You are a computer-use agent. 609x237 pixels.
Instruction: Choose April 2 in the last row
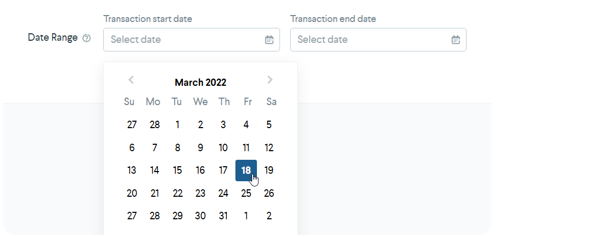[x=269, y=216]
